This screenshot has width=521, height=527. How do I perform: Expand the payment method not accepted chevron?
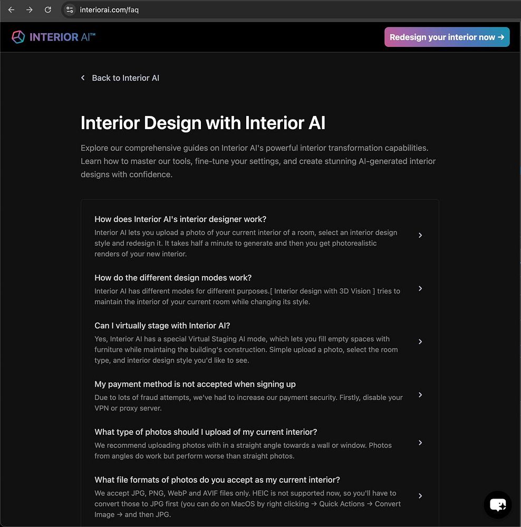pos(420,395)
